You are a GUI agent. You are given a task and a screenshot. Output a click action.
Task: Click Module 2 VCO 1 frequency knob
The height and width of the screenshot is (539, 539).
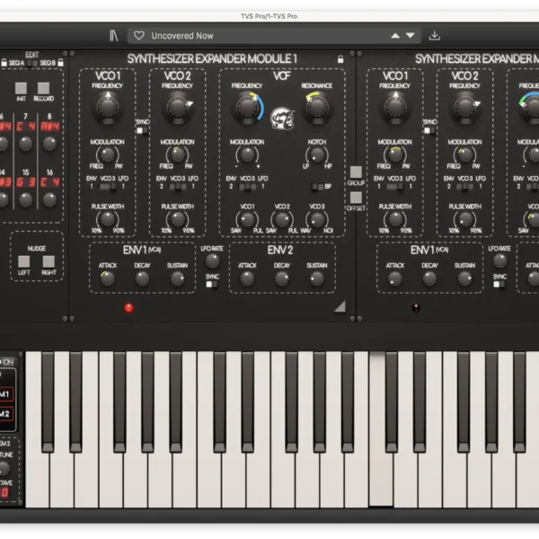pos(395,108)
